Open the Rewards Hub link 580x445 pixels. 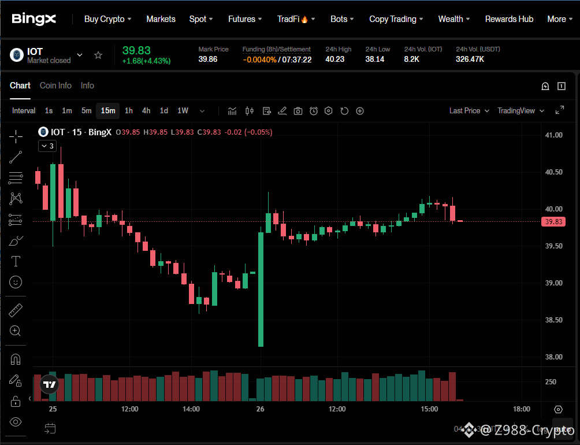(x=509, y=19)
